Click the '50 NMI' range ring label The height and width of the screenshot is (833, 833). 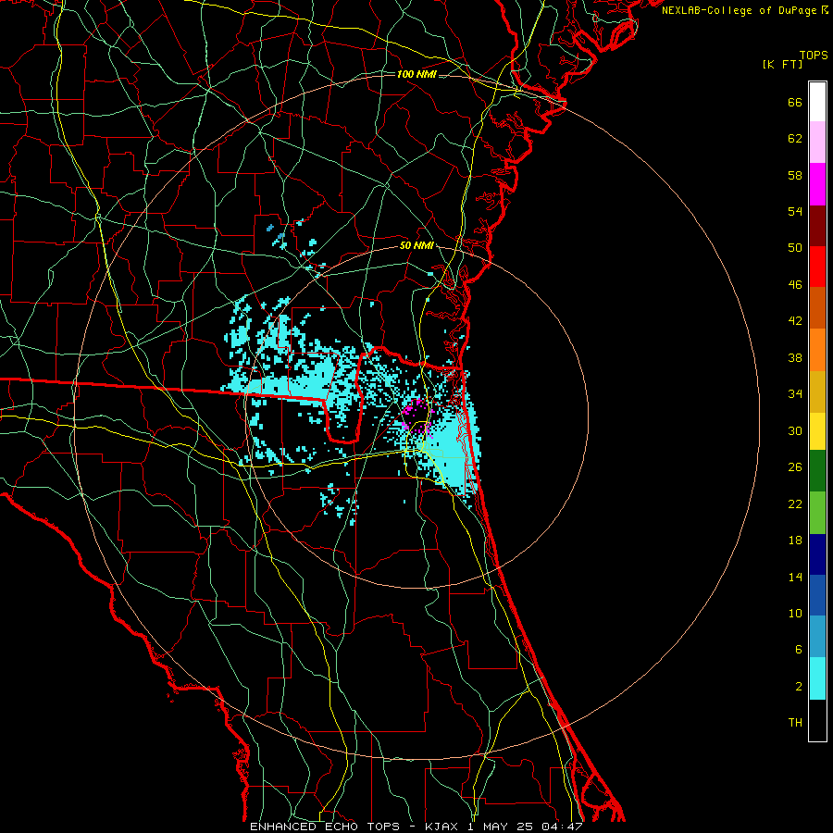[416, 246]
